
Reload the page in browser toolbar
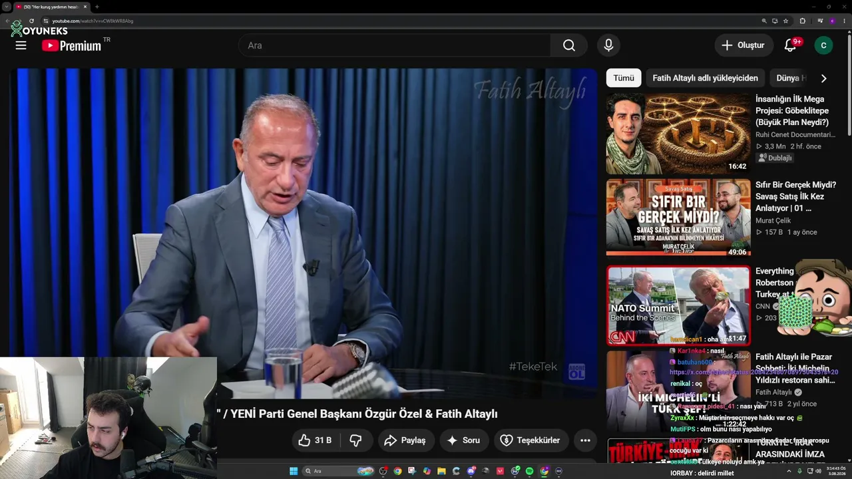(x=31, y=21)
